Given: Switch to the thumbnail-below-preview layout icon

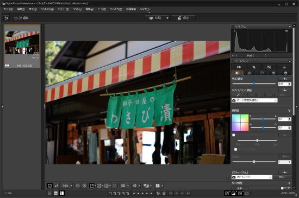Looking at the screenshot, I should tap(55, 193).
